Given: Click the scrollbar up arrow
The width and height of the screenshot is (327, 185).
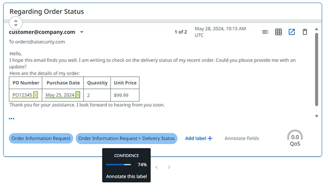Looking at the screenshot, I should (x=317, y=29).
